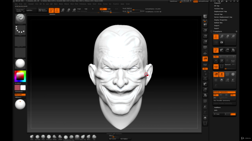Open the Alpha menu
The width and height of the screenshot is (252, 141).
[x=16, y=4]
